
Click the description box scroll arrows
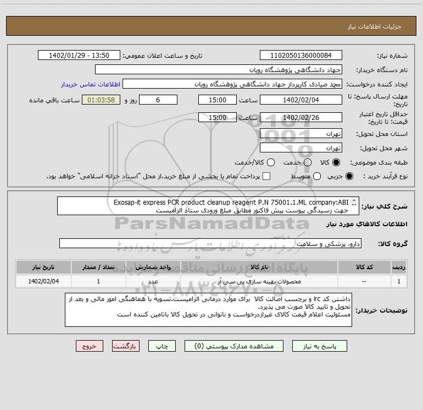pos(354,202)
